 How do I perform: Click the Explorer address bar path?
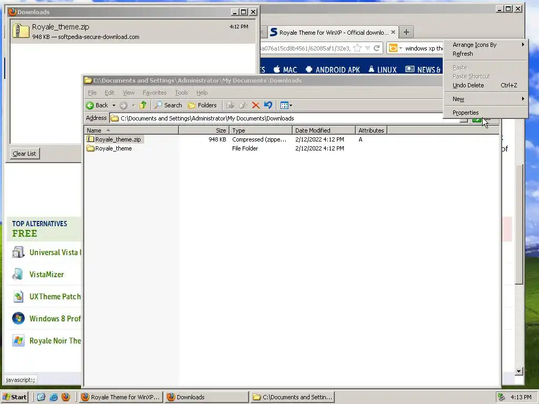[207, 118]
